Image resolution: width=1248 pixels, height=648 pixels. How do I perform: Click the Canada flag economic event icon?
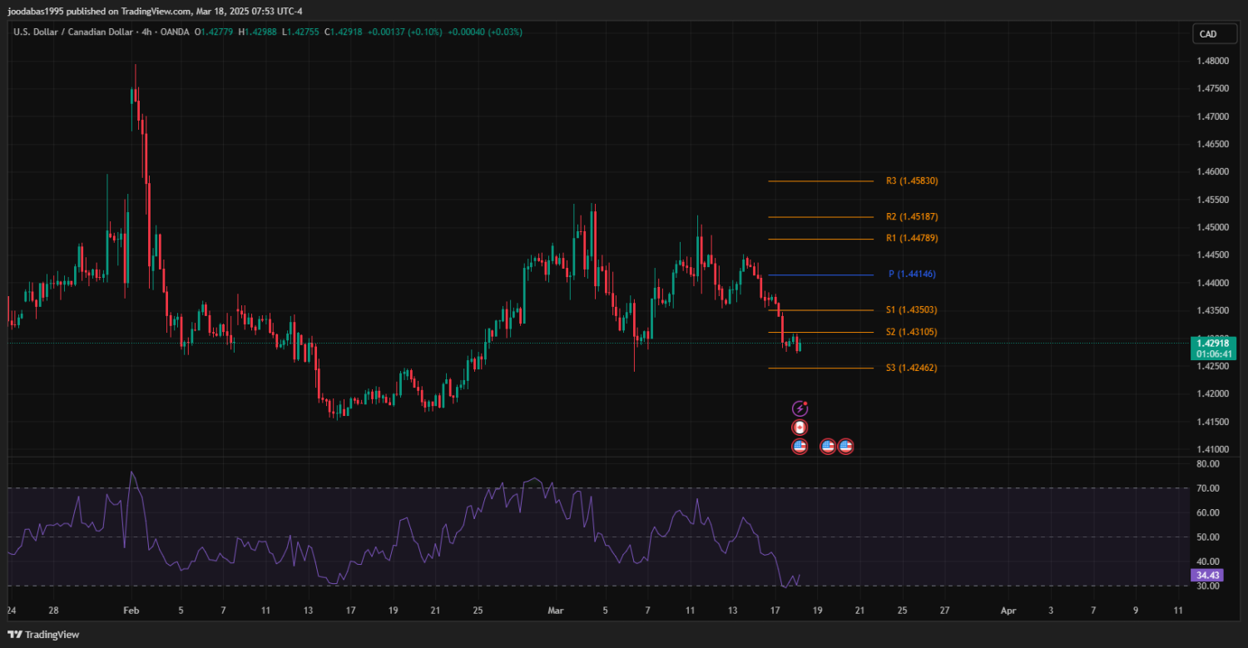[x=800, y=428]
